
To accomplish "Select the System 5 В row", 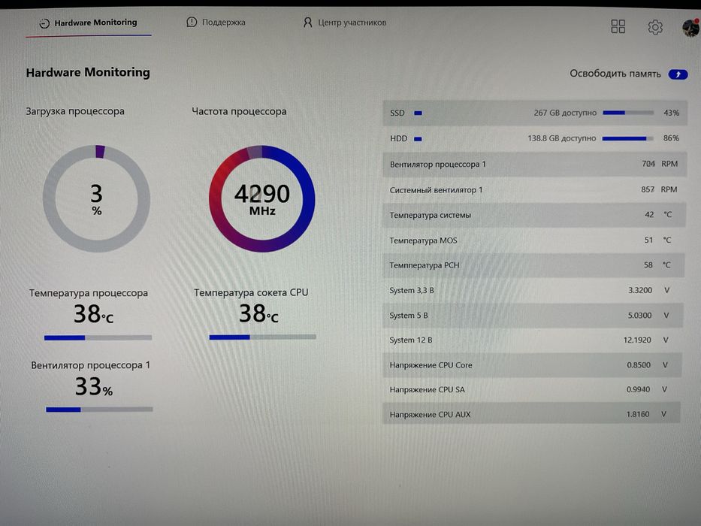I will [x=533, y=315].
